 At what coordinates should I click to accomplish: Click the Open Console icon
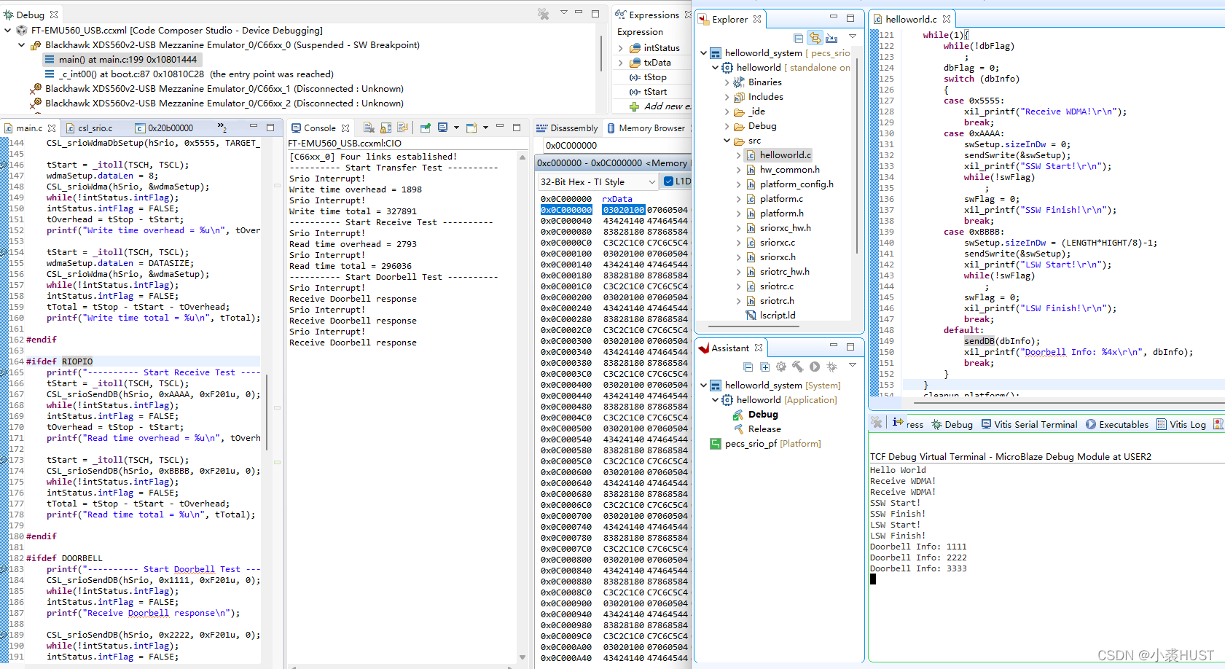pos(471,128)
